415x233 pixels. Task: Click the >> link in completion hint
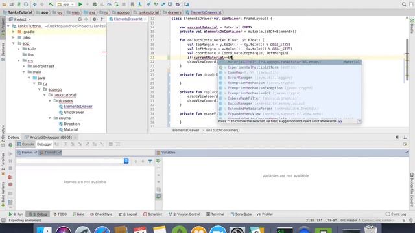coord(340,121)
